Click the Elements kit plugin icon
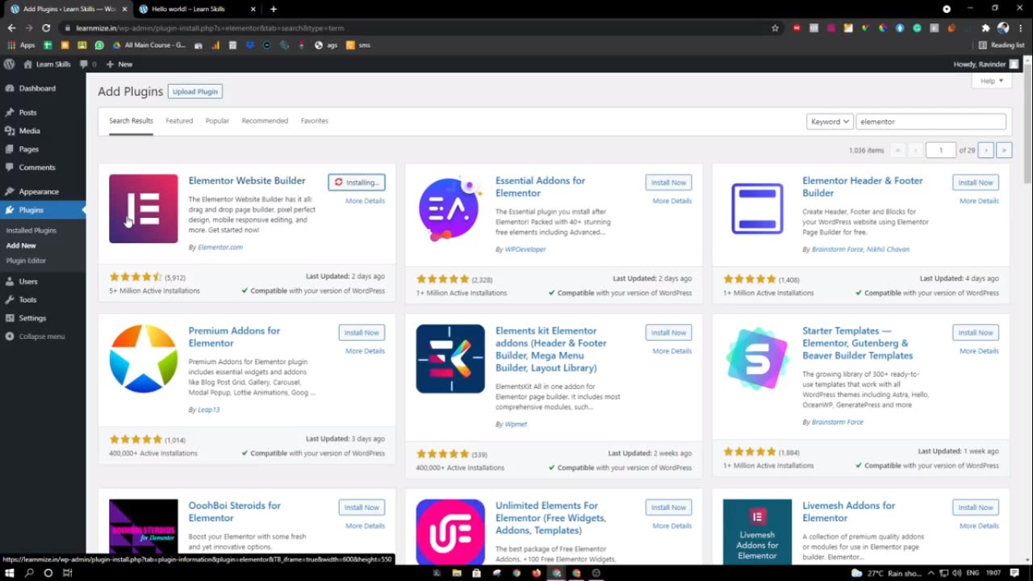Viewport: 1033px width, 581px height. [450, 358]
